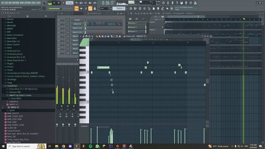Open the Channel rack view from toolbar icon

pyautogui.click(x=140, y=8)
